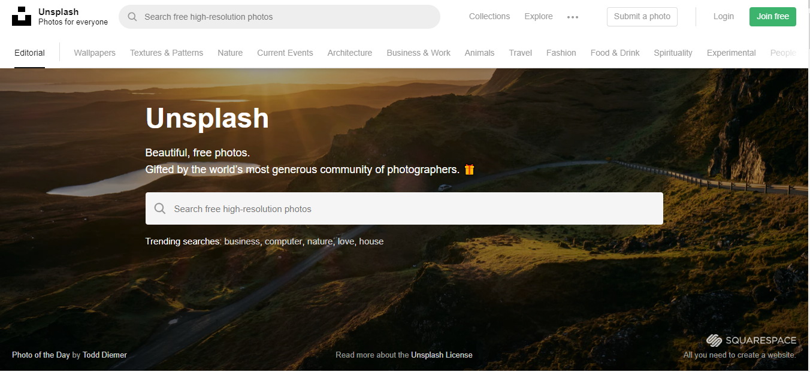Viewport: 810px width, 372px height.
Task: Select the Travel category tab
Action: pos(521,53)
